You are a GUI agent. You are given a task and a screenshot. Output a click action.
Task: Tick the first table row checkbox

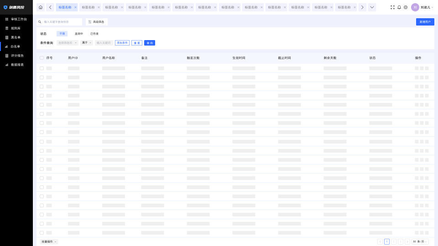pos(42,68)
